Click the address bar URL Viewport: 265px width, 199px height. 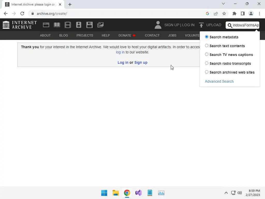point(52,13)
